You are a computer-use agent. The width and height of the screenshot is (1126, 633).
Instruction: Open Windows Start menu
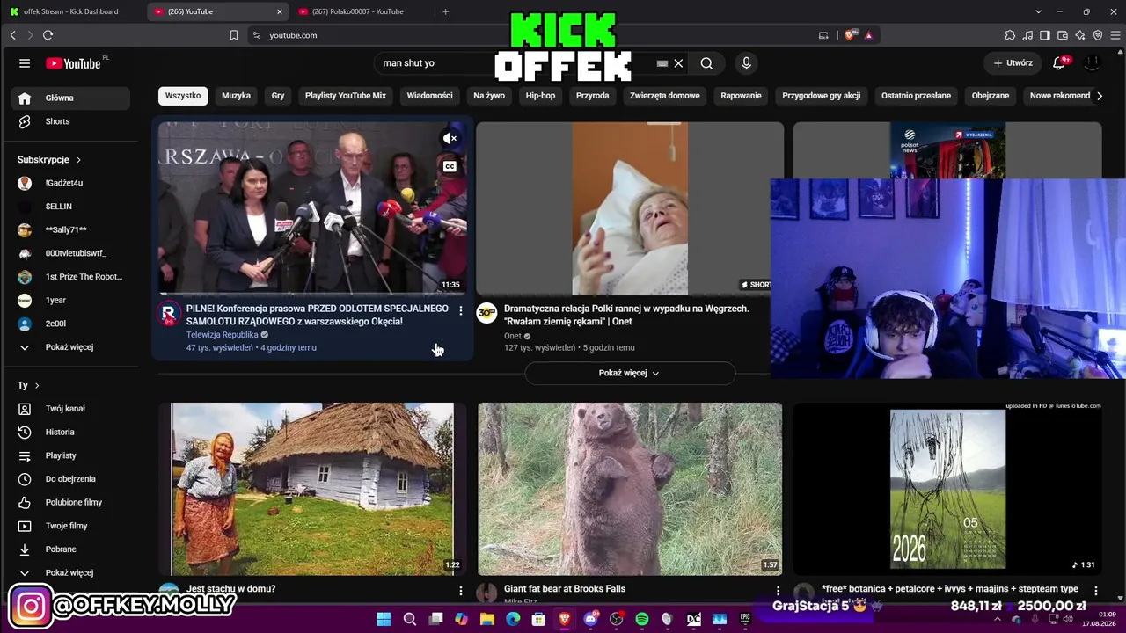(384, 620)
